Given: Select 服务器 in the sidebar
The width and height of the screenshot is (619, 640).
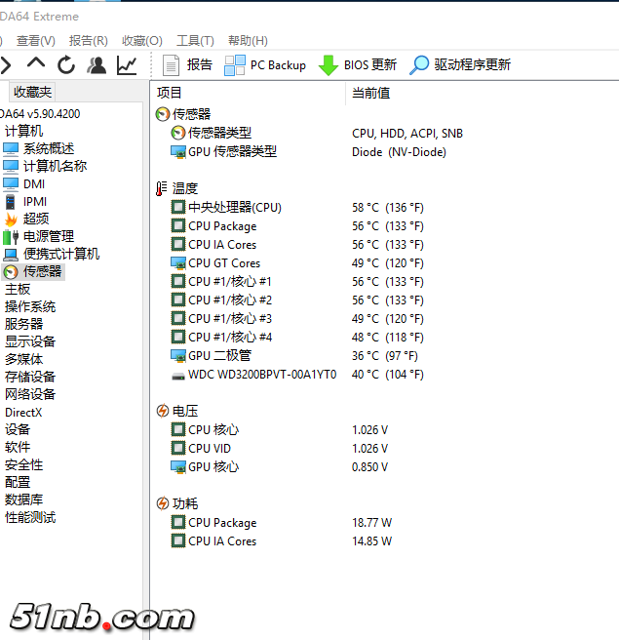Looking at the screenshot, I should [23, 325].
